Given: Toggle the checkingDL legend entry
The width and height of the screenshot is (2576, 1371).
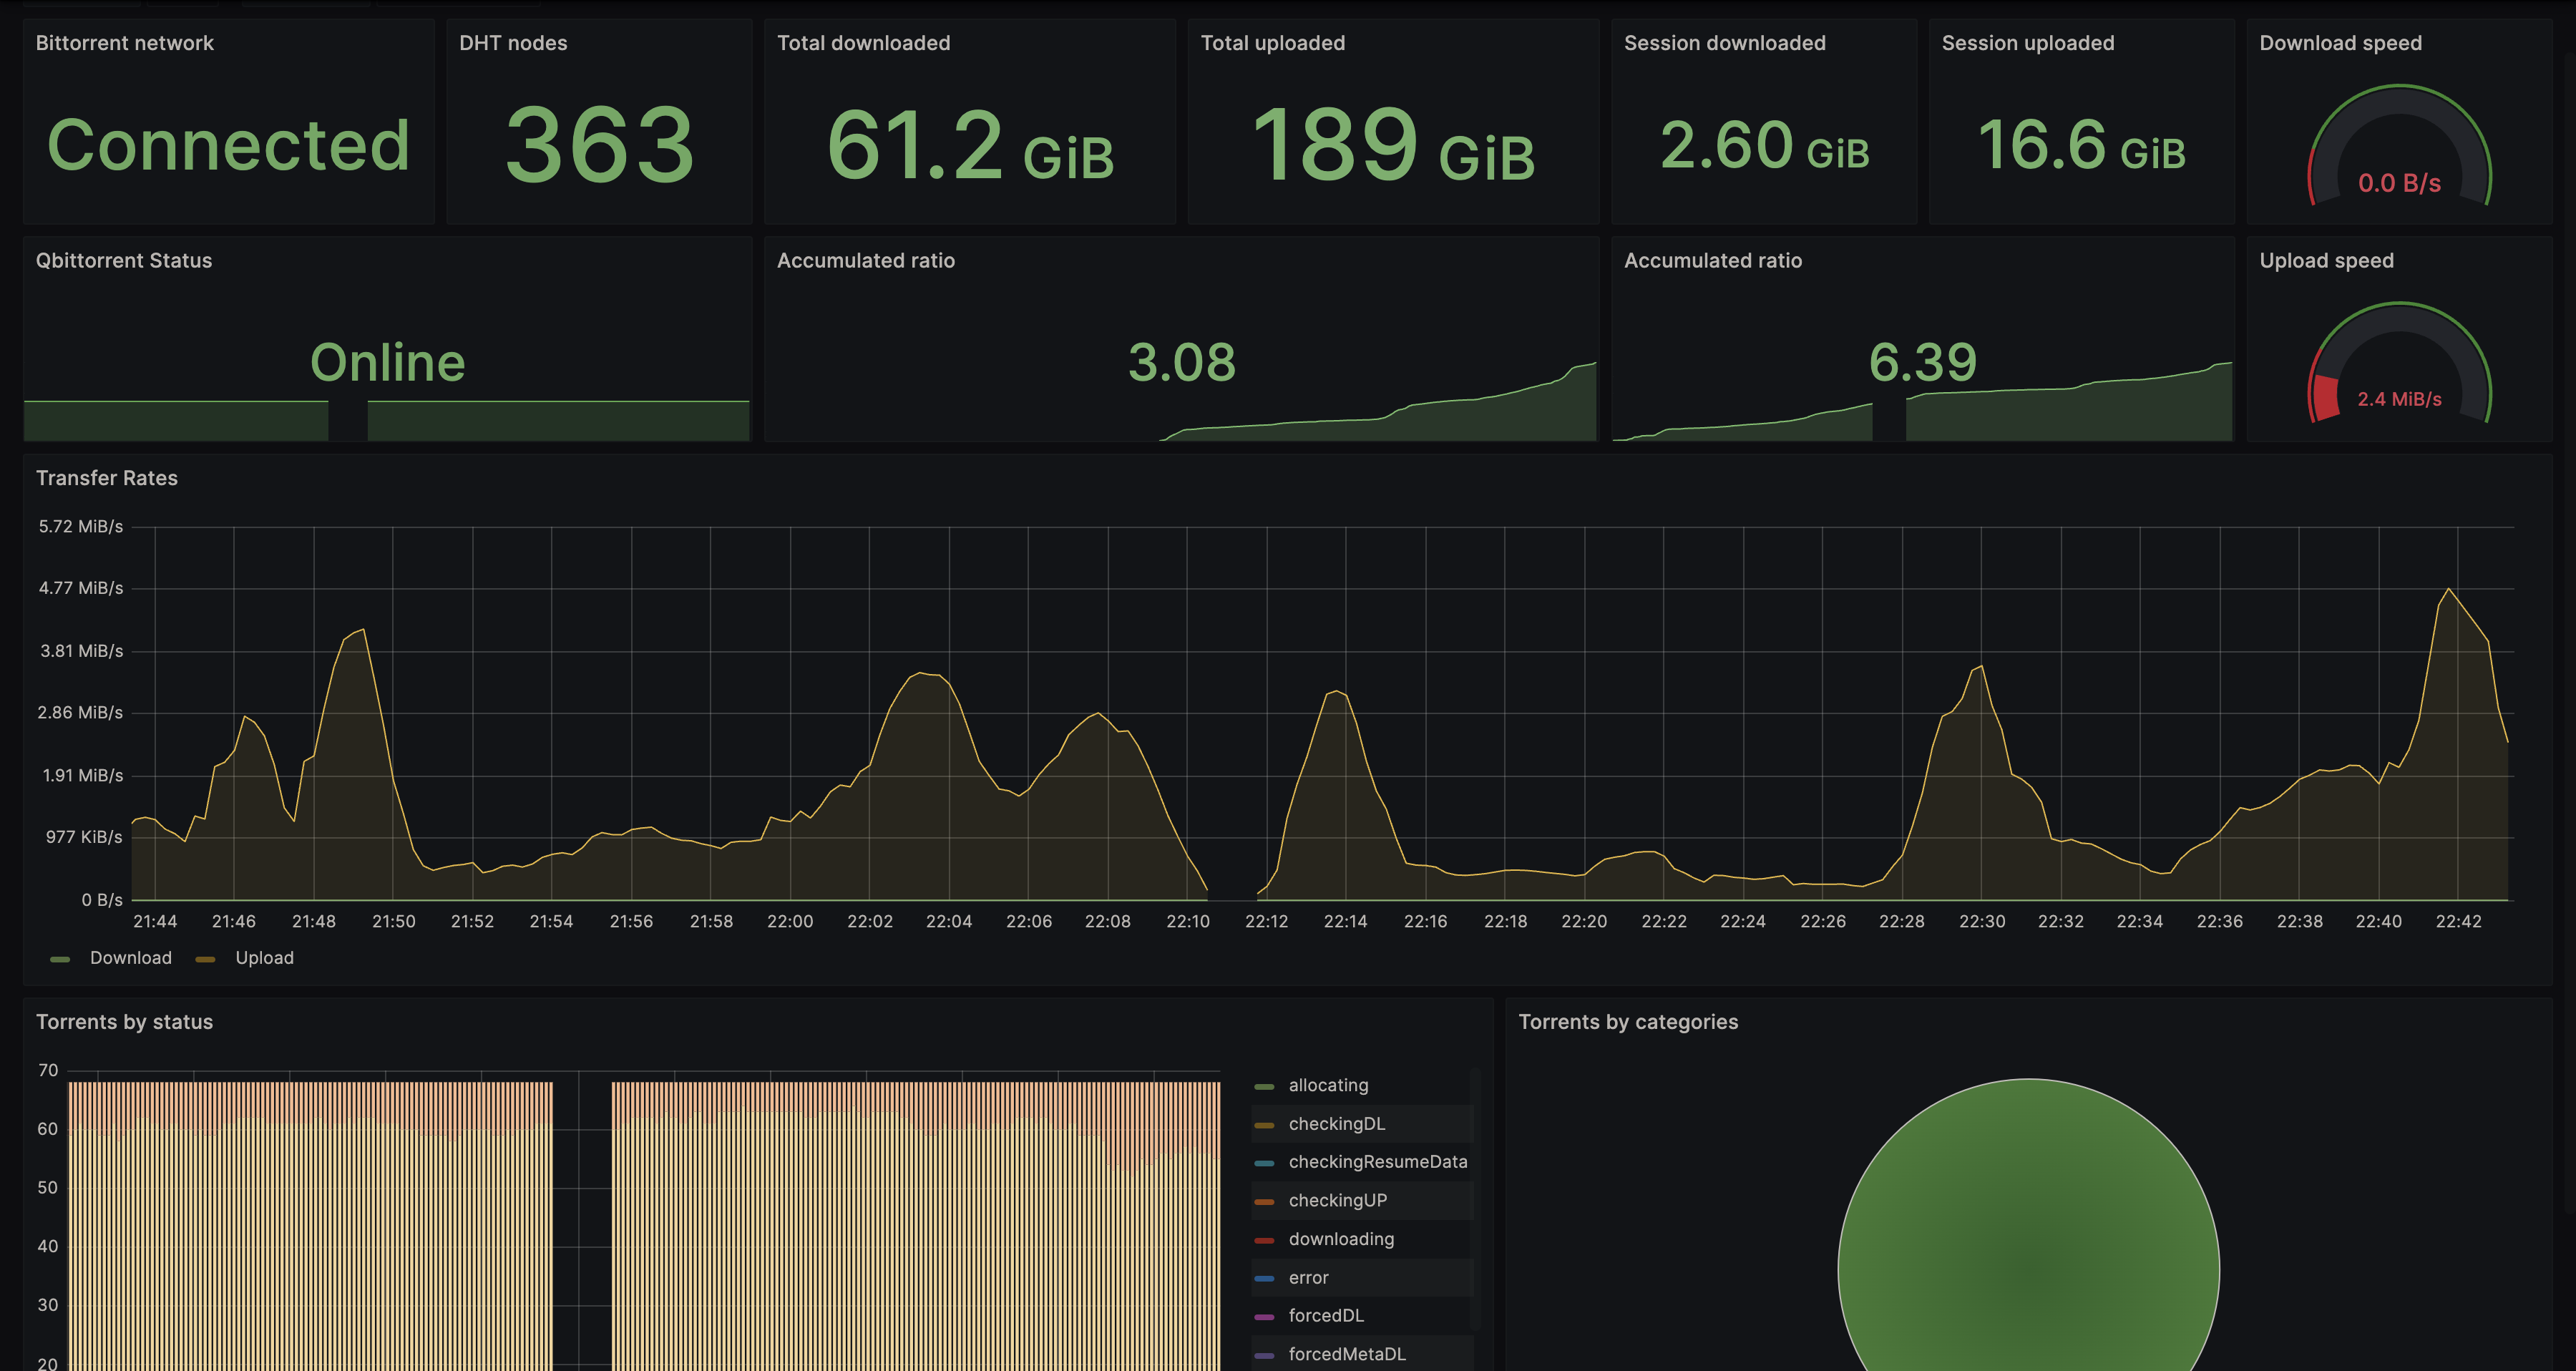Looking at the screenshot, I should (1336, 1124).
